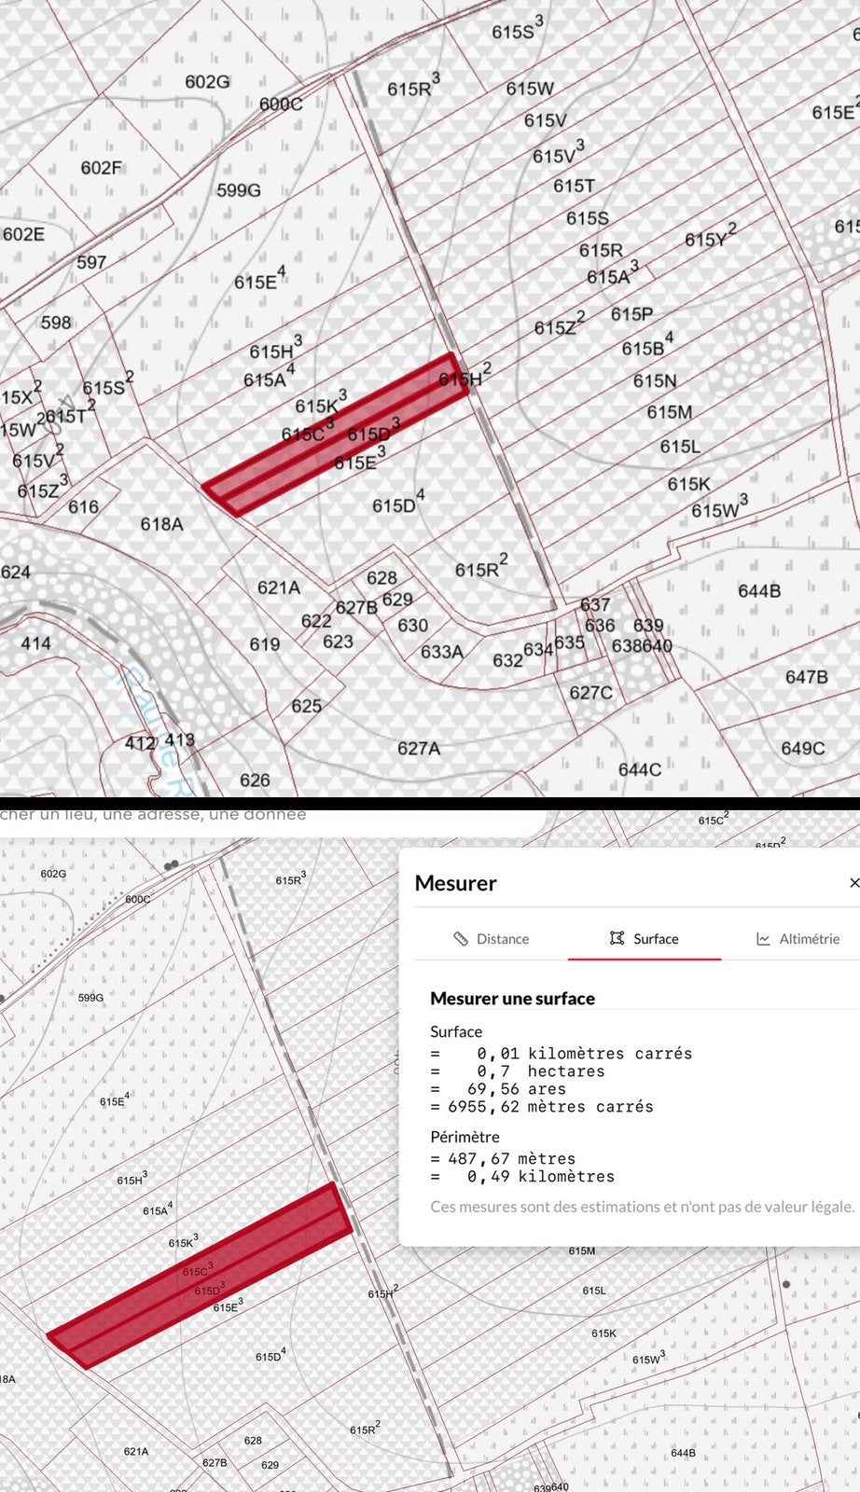Select parcel 627A on the upper map
Screen dimensions: 860x1492
click(x=419, y=748)
